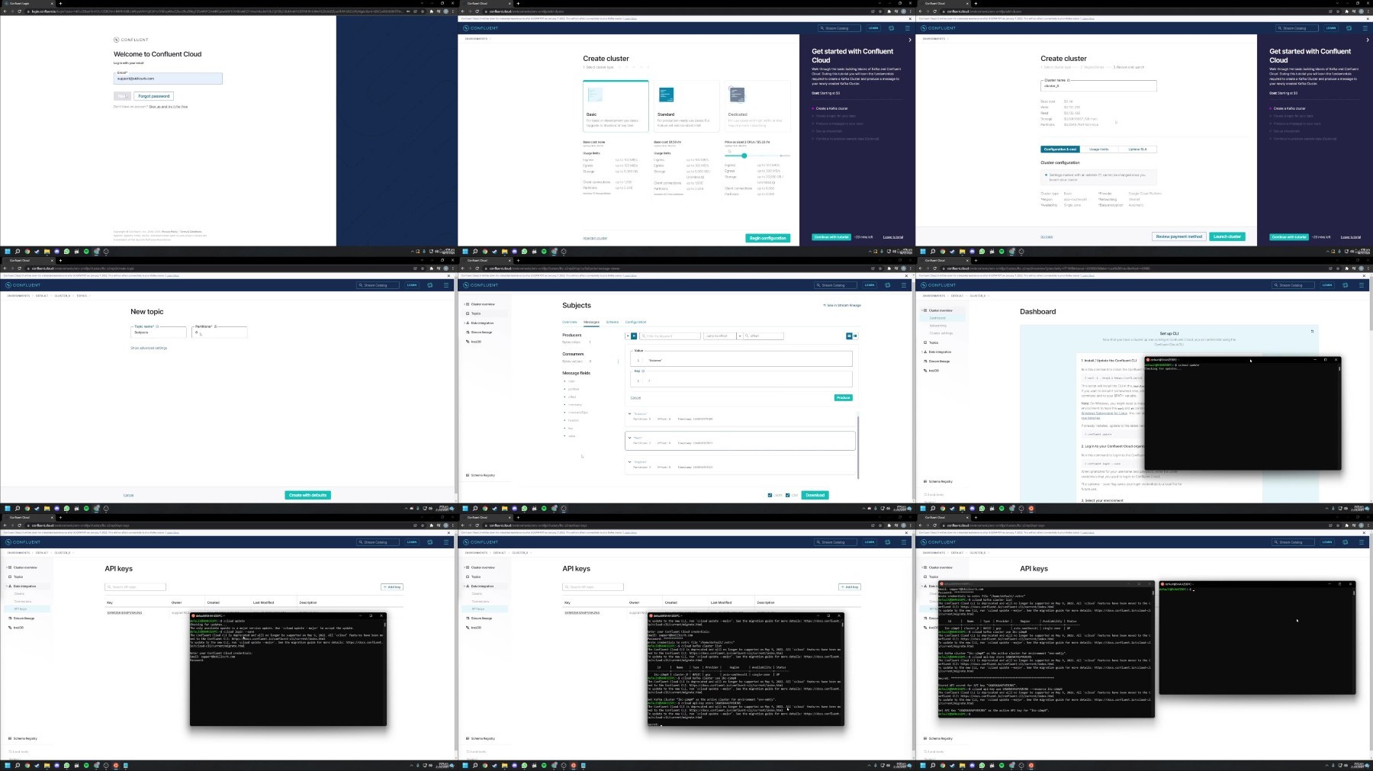Image resolution: width=1373 pixels, height=771 pixels.
Task: Expand the first produced message chevron on Subjects page
Action: pyautogui.click(x=629, y=413)
